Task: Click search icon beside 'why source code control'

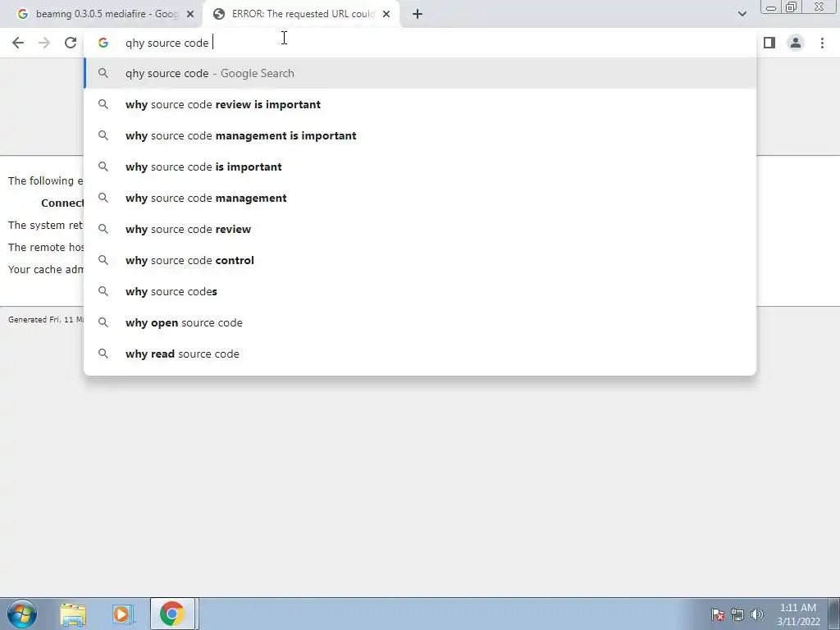Action: pos(103,260)
